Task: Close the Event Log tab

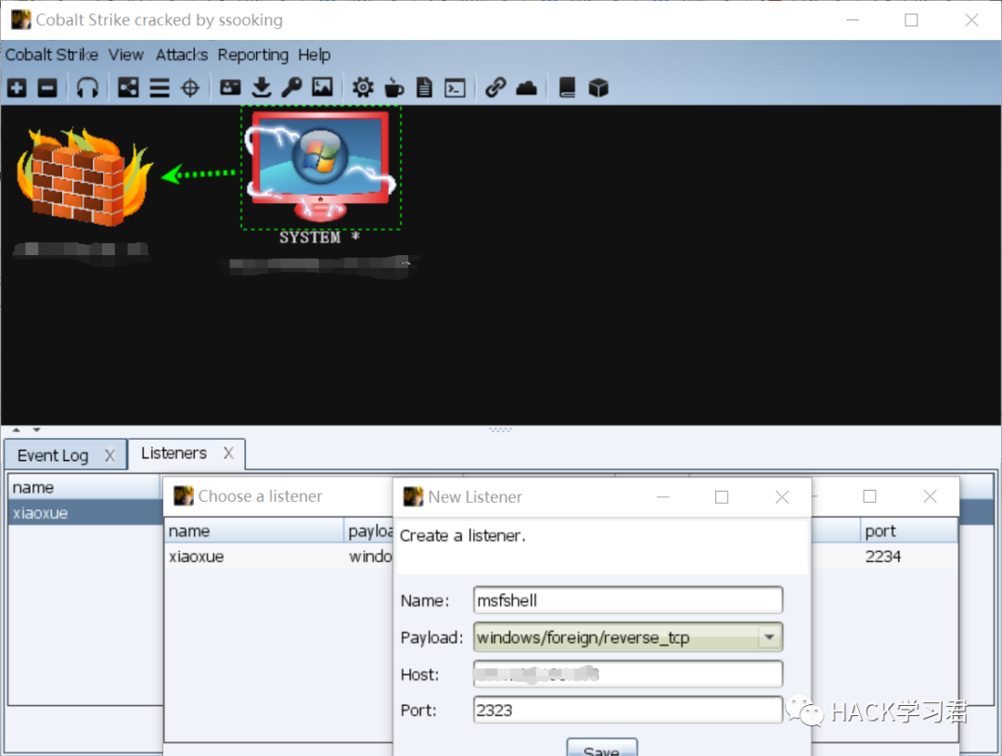Action: click(109, 455)
